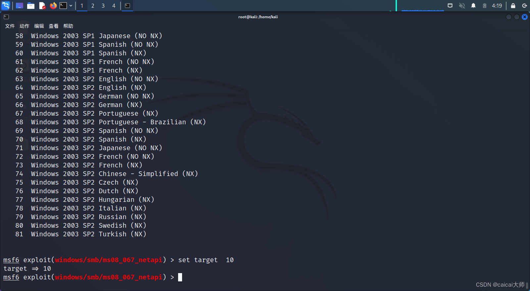Click row 58 Windows 2003 SP1 Japanese (NO NX)

click(89, 36)
